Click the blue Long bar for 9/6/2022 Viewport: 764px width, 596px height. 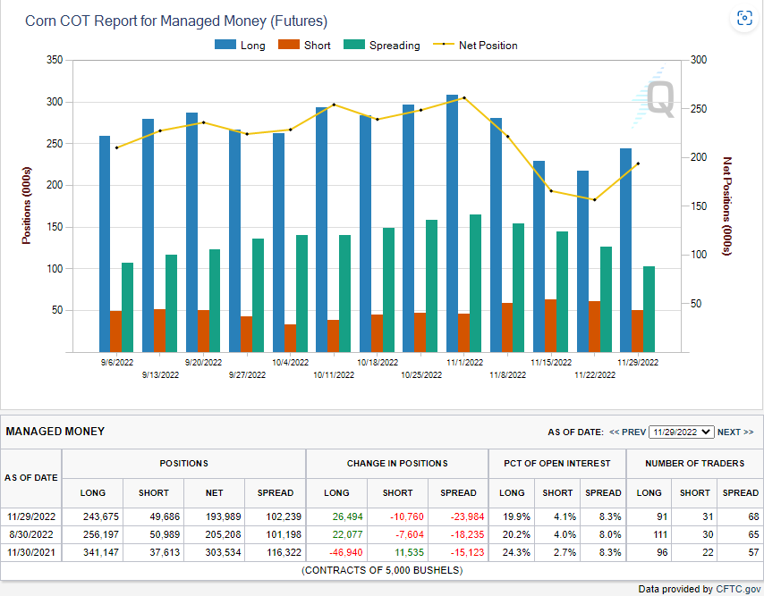coord(105,244)
